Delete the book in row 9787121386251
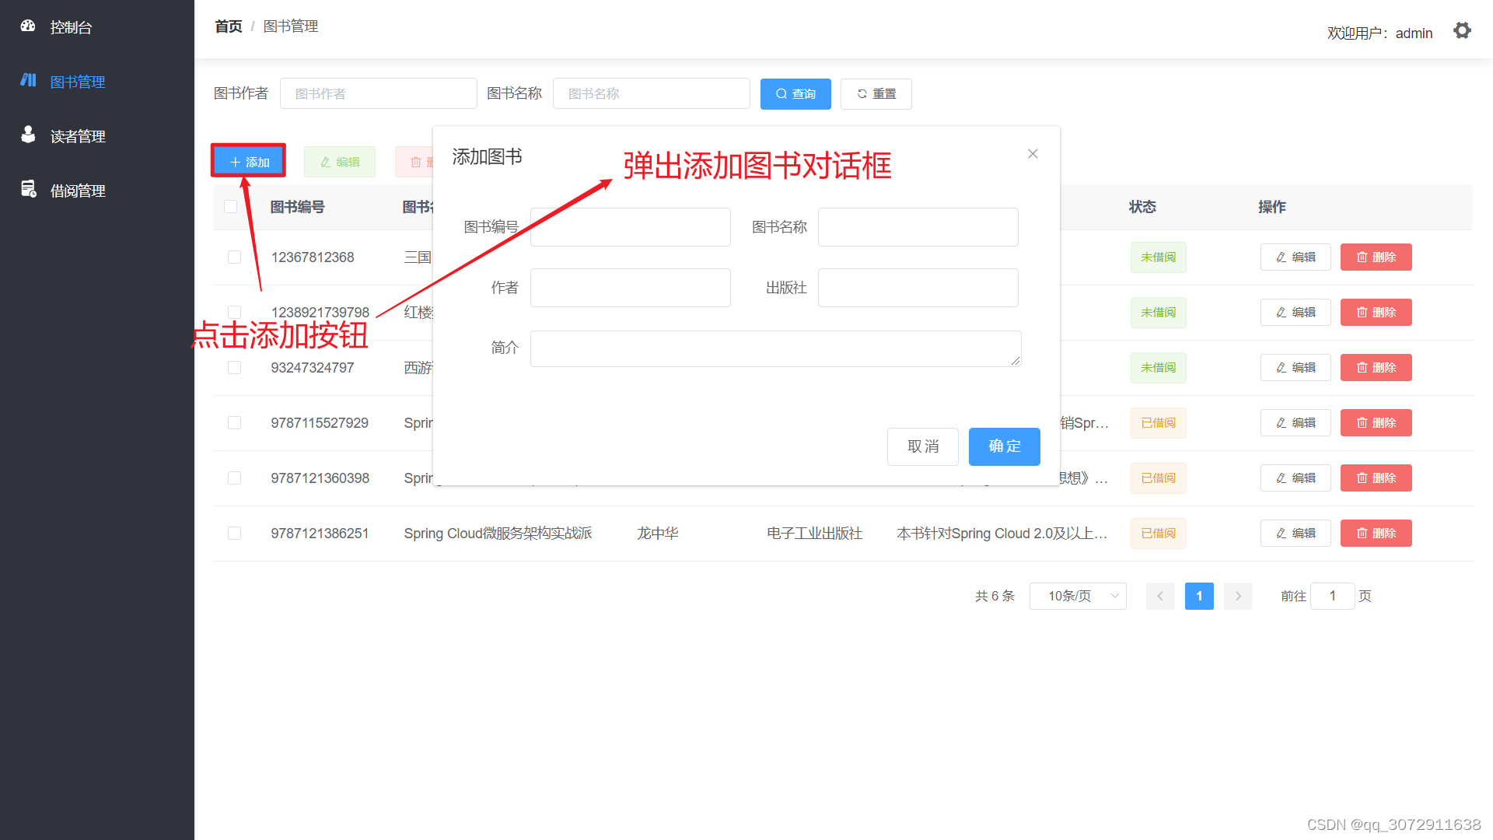Screen dimensions: 1493x840 [1376, 534]
